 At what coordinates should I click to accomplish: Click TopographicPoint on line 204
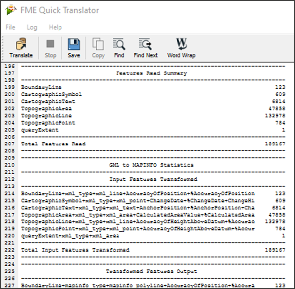48,123
